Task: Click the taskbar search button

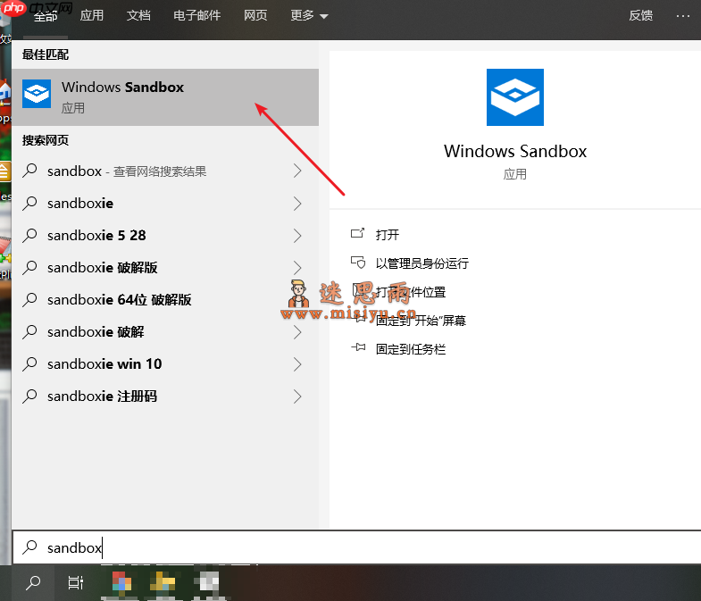Action: pos(33,582)
